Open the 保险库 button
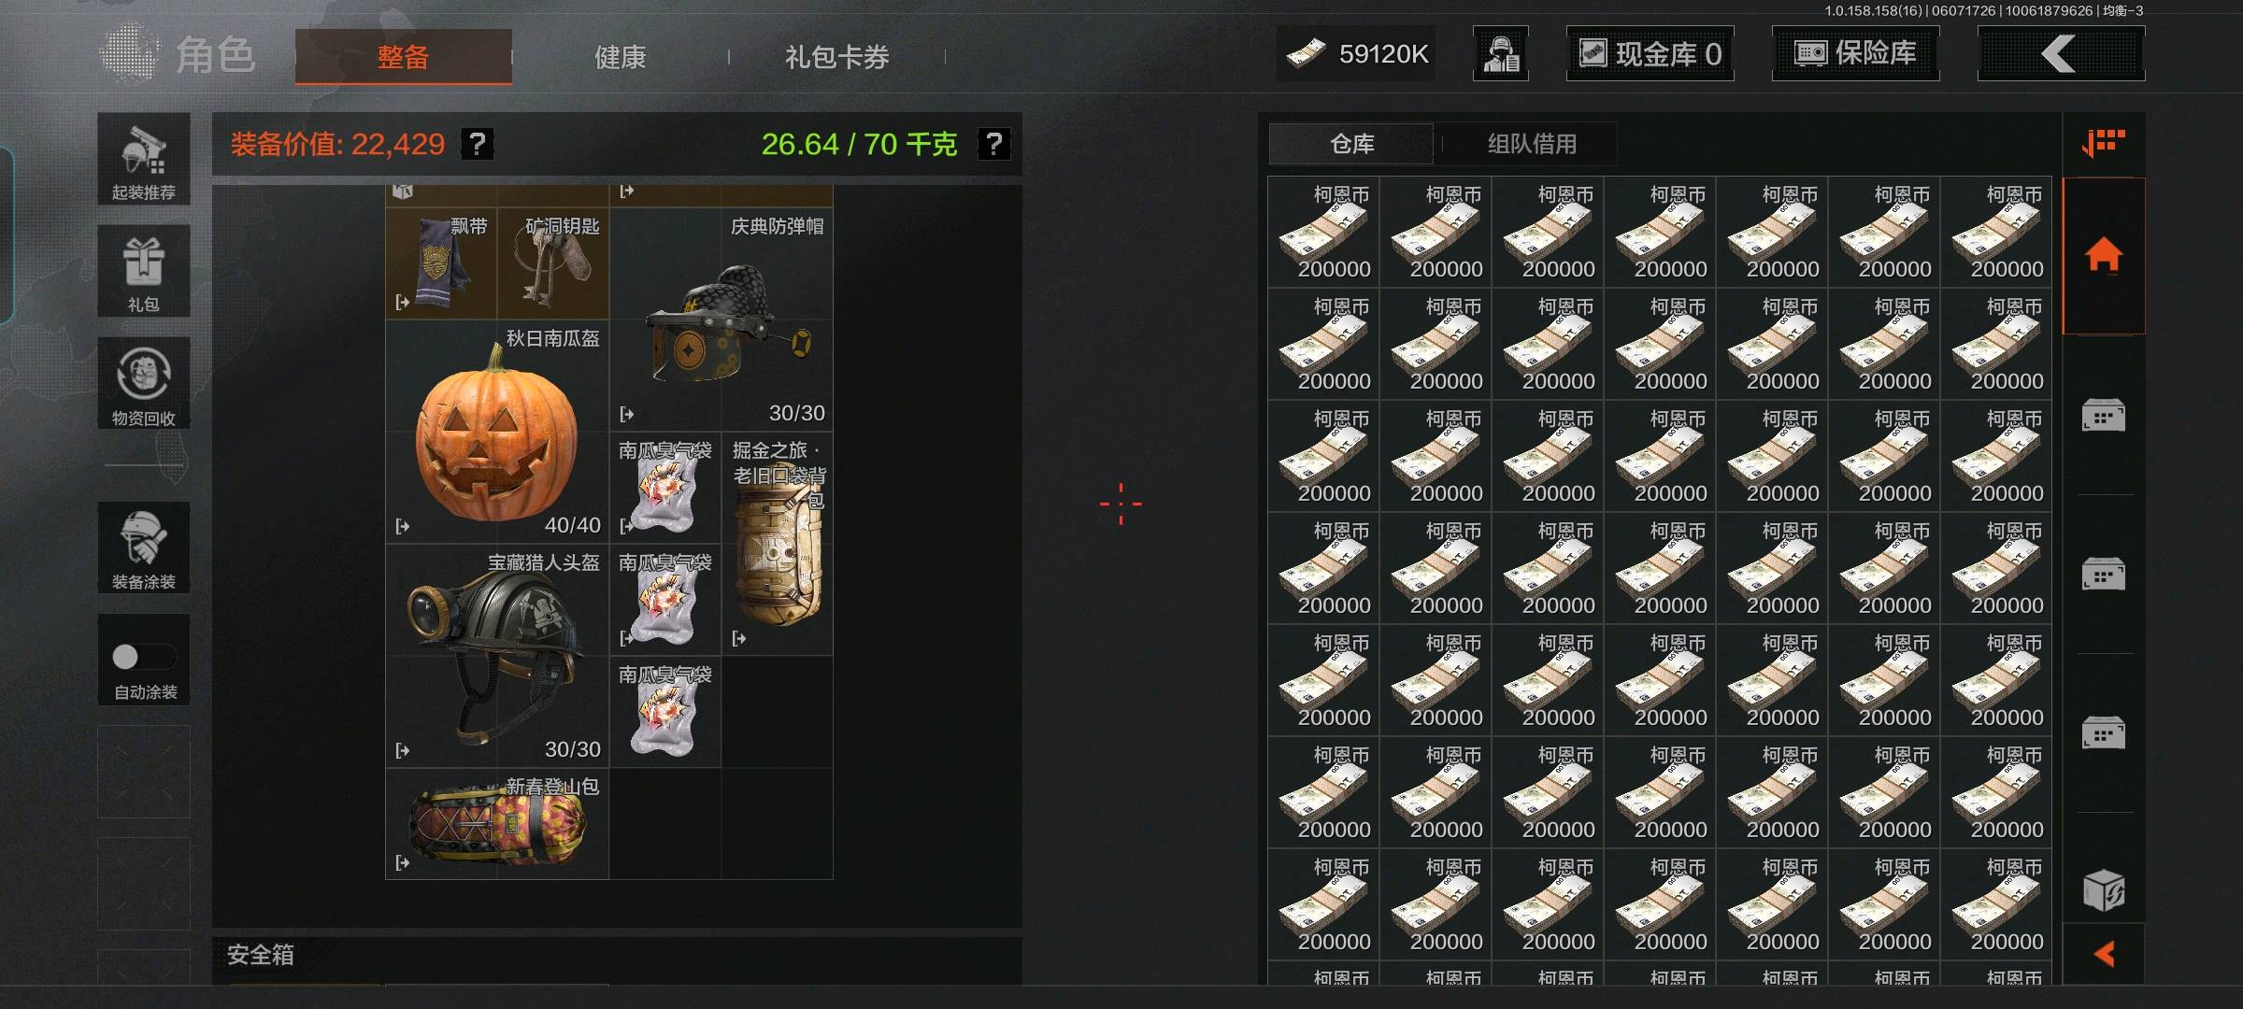Image resolution: width=2243 pixels, height=1009 pixels. pyautogui.click(x=1855, y=53)
